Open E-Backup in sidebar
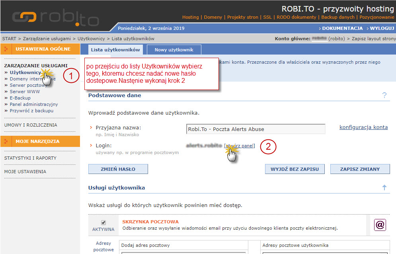The image size is (396, 254). (20, 98)
